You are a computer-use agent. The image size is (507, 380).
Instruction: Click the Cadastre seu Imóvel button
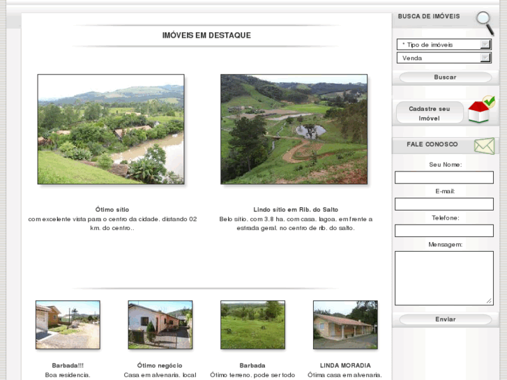pyautogui.click(x=430, y=113)
